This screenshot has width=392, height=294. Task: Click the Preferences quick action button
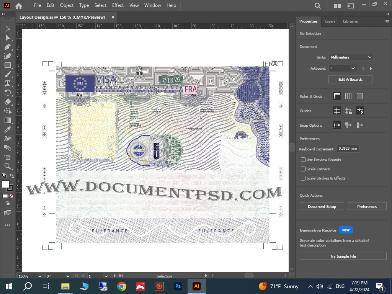(x=367, y=206)
